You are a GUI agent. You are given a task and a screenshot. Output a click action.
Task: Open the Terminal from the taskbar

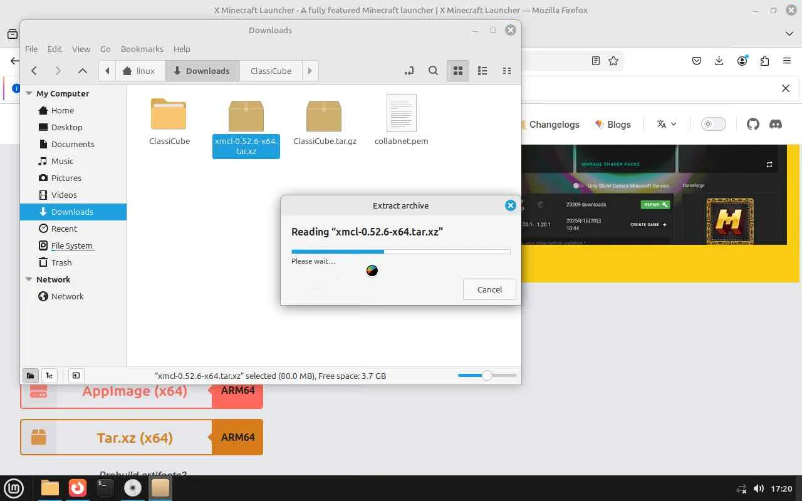click(x=105, y=488)
